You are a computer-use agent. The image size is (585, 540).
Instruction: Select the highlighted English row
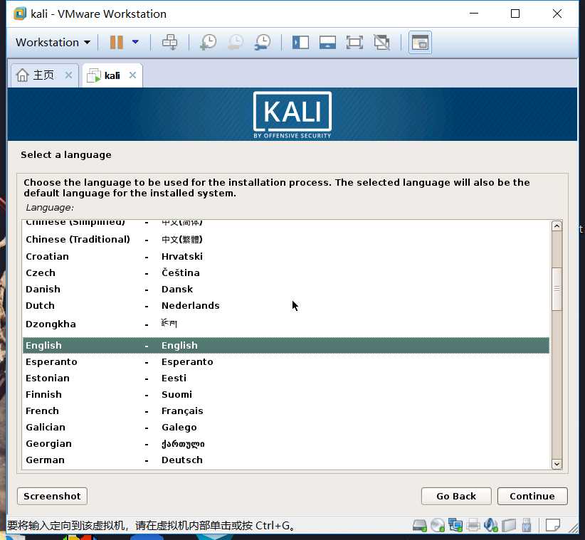click(286, 345)
